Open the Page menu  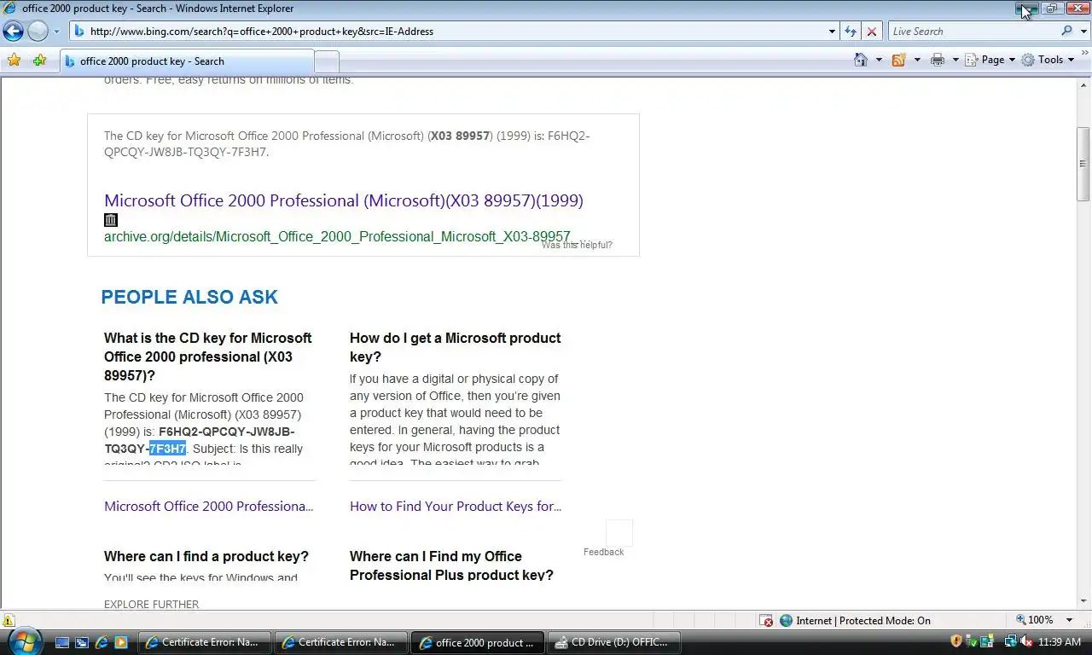click(990, 60)
